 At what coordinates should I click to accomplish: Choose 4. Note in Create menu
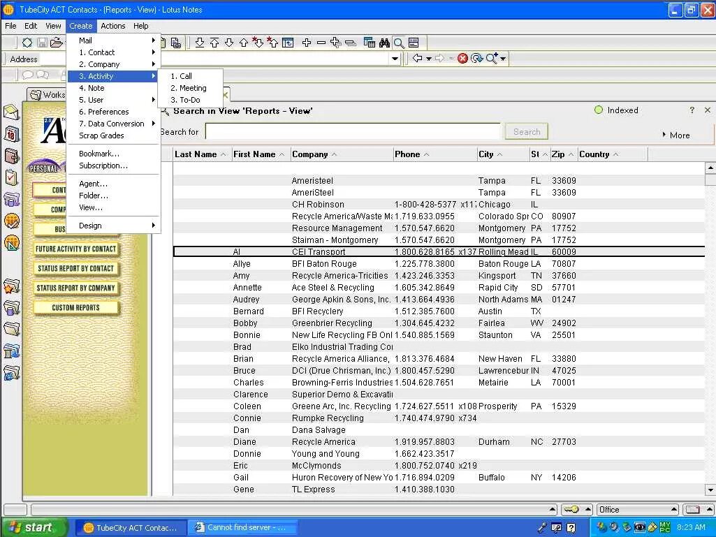[x=113, y=88]
